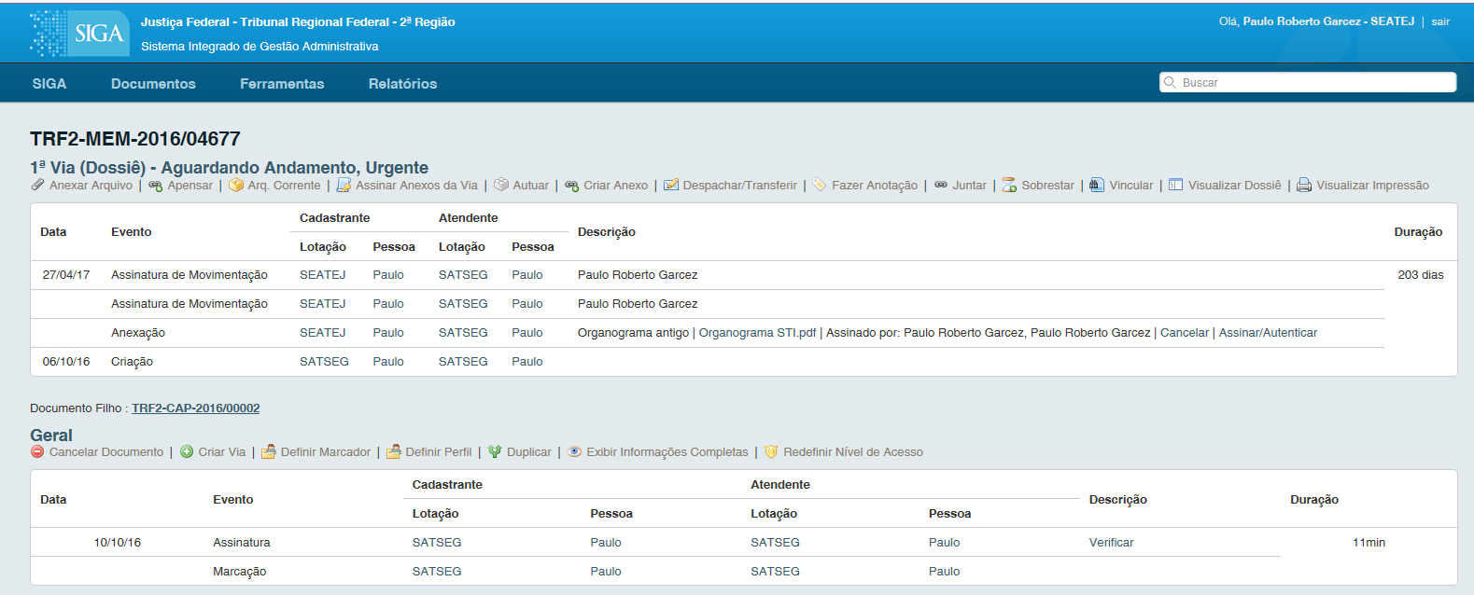Click the Despachar/Transferir icon

click(671, 185)
